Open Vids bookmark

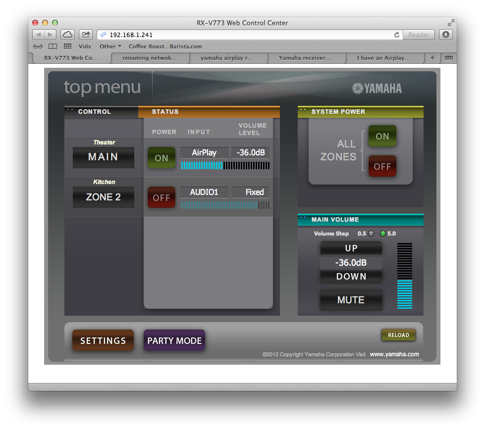(85, 47)
